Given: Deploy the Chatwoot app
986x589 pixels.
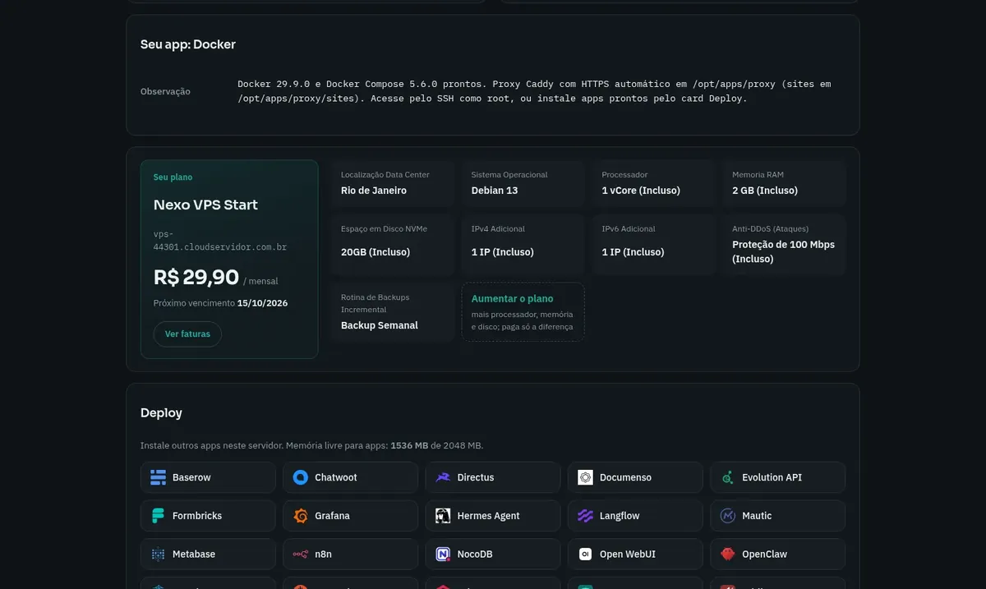Looking at the screenshot, I should [x=350, y=477].
